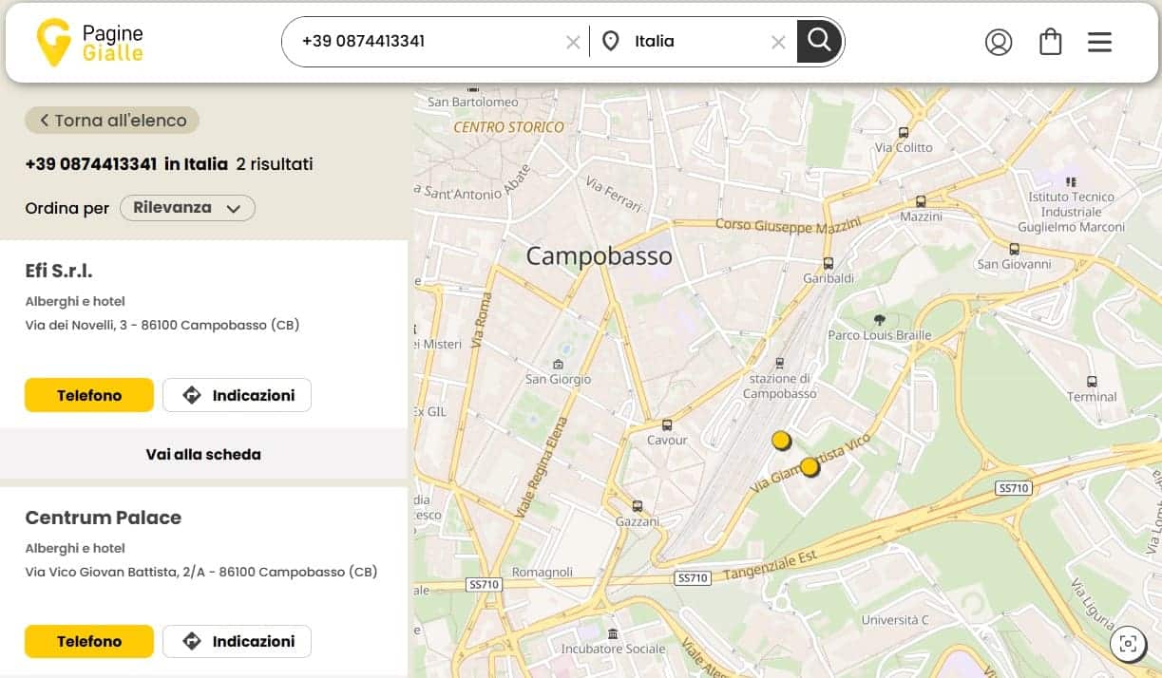1162x678 pixels.
Task: Edit the Italia location input
Action: (x=698, y=42)
